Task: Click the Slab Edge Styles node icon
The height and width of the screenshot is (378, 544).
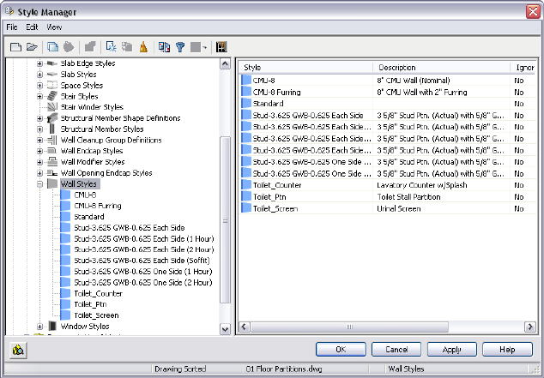Action: (52, 63)
